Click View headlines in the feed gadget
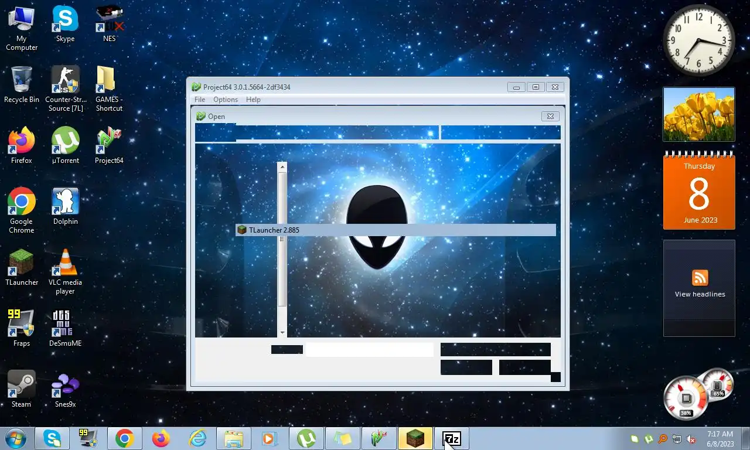The height and width of the screenshot is (450, 750). [700, 294]
